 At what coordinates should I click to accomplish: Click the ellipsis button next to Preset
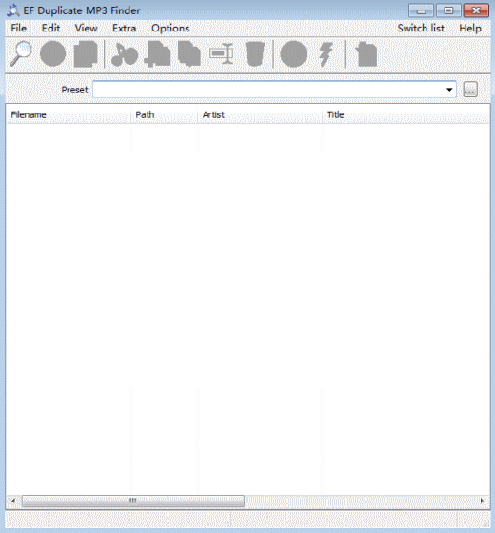click(x=470, y=90)
